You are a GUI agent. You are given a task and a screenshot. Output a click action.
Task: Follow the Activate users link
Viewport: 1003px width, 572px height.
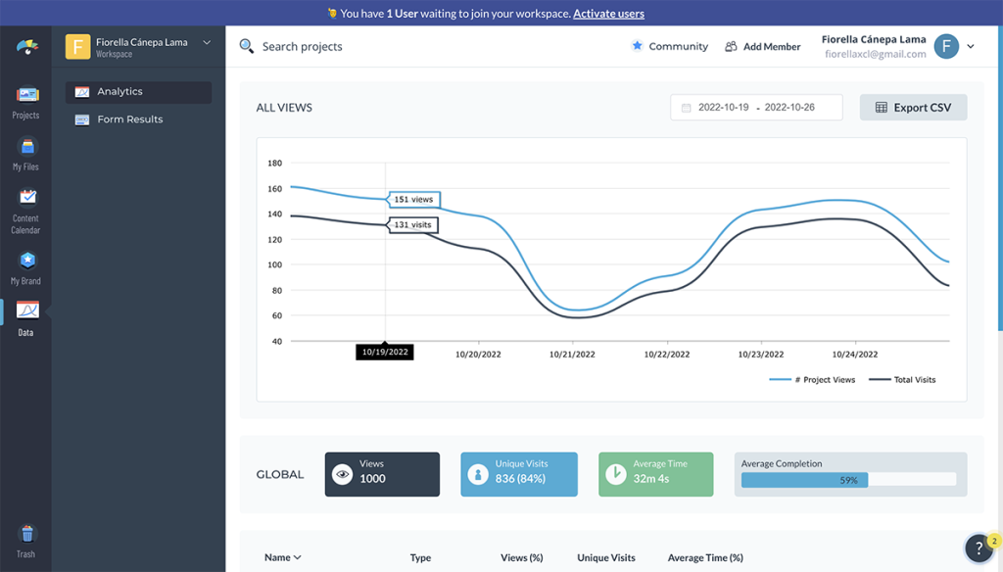608,13
